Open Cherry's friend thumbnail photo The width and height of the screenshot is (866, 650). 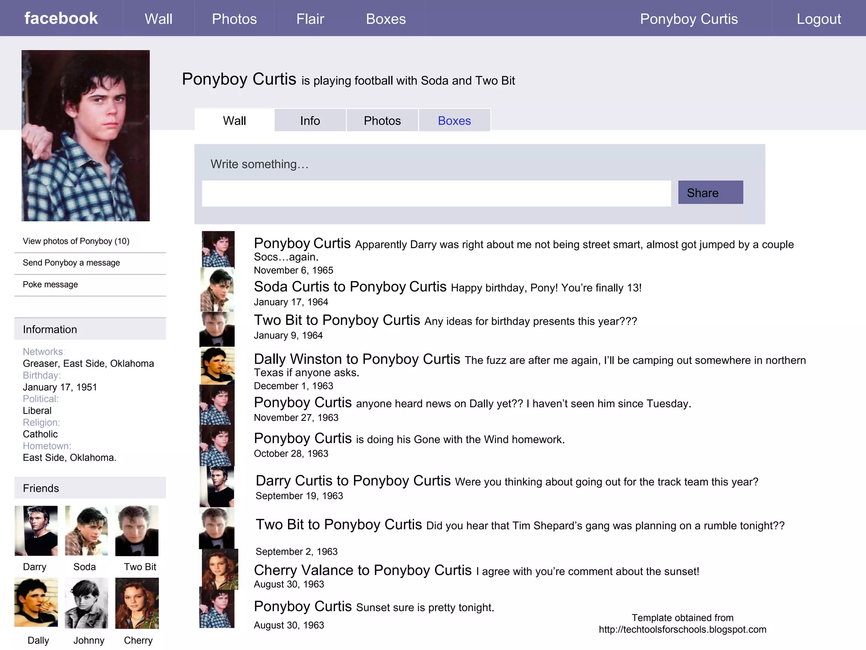coord(137,603)
